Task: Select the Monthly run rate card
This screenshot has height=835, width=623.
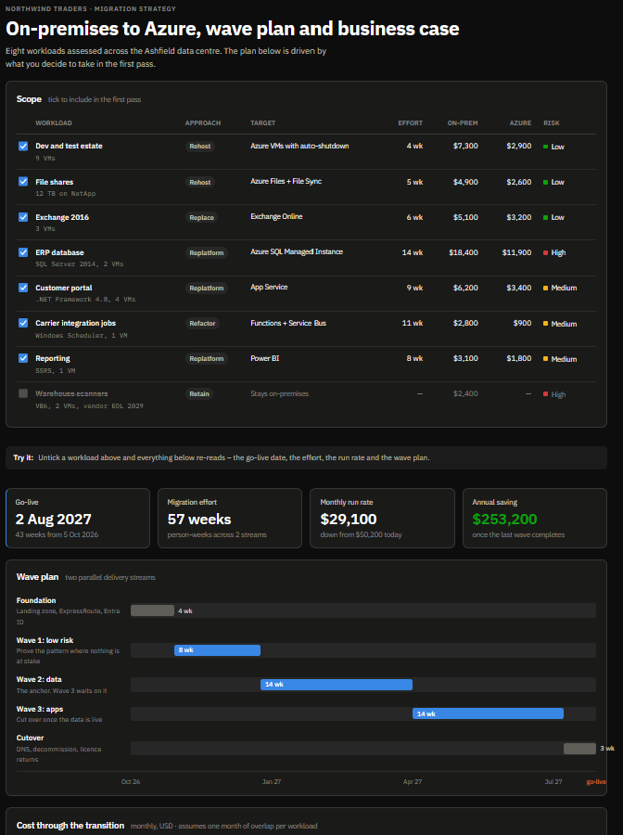Action: coord(382,518)
